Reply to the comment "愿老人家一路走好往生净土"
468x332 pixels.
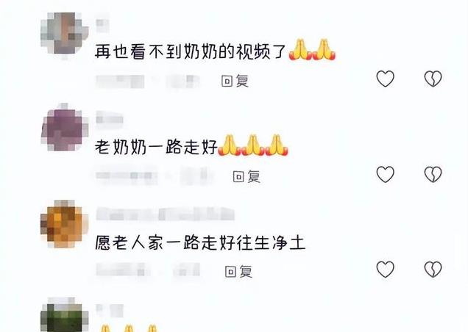click(238, 272)
